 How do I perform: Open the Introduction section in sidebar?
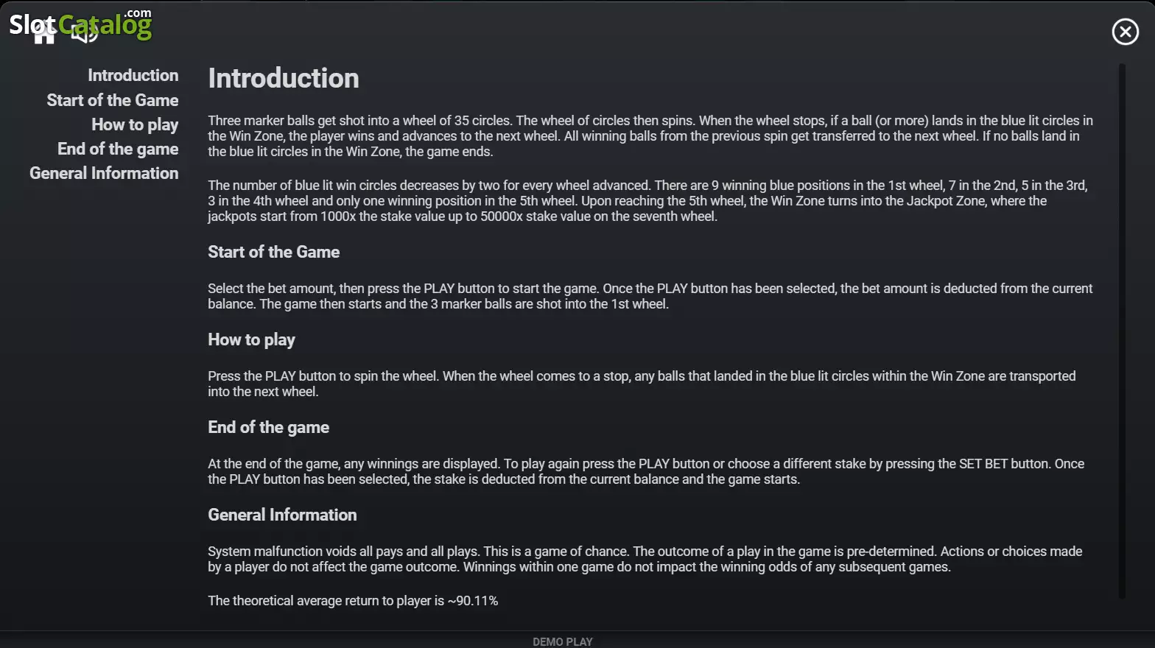tap(133, 75)
